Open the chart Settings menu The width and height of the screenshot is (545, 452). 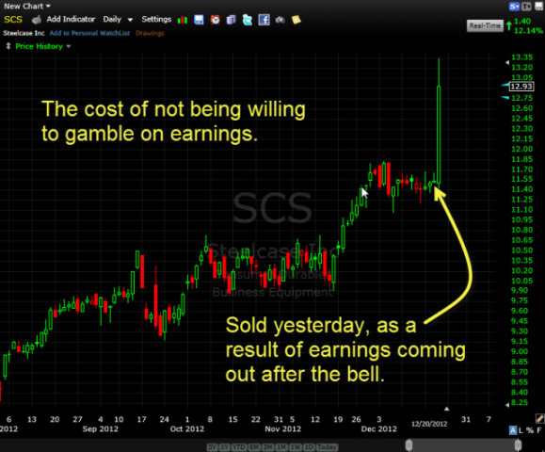tap(156, 20)
